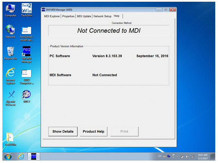This screenshot has width=218, height=163.
Task: Select the Alpemix V3.2a.exe desktop icon
Action: (10, 98)
